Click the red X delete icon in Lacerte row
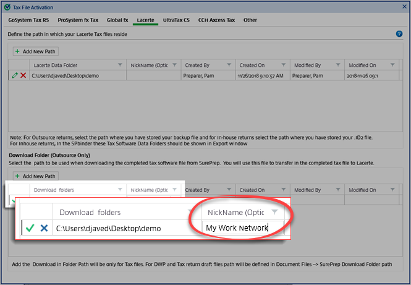The height and width of the screenshot is (285, 411). [x=23, y=75]
